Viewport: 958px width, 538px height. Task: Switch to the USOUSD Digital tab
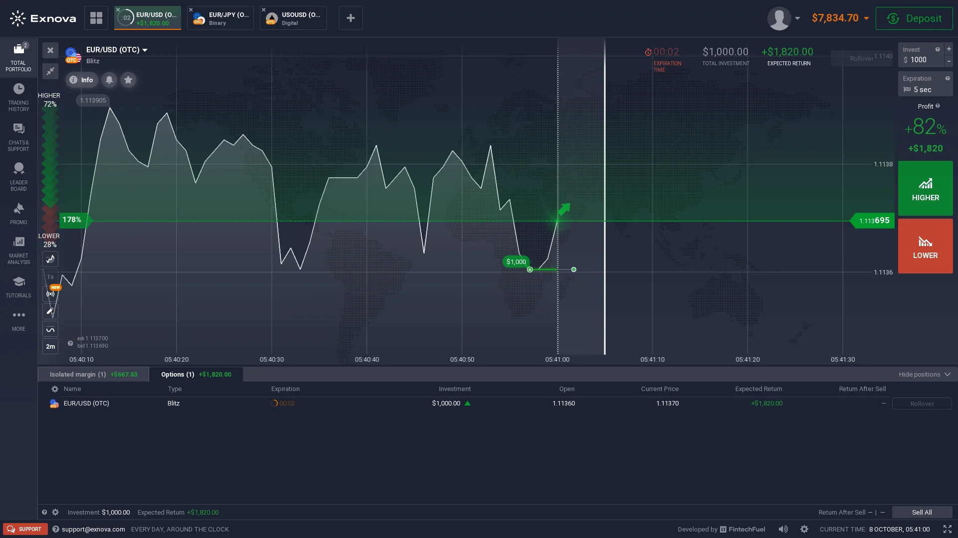(x=293, y=18)
